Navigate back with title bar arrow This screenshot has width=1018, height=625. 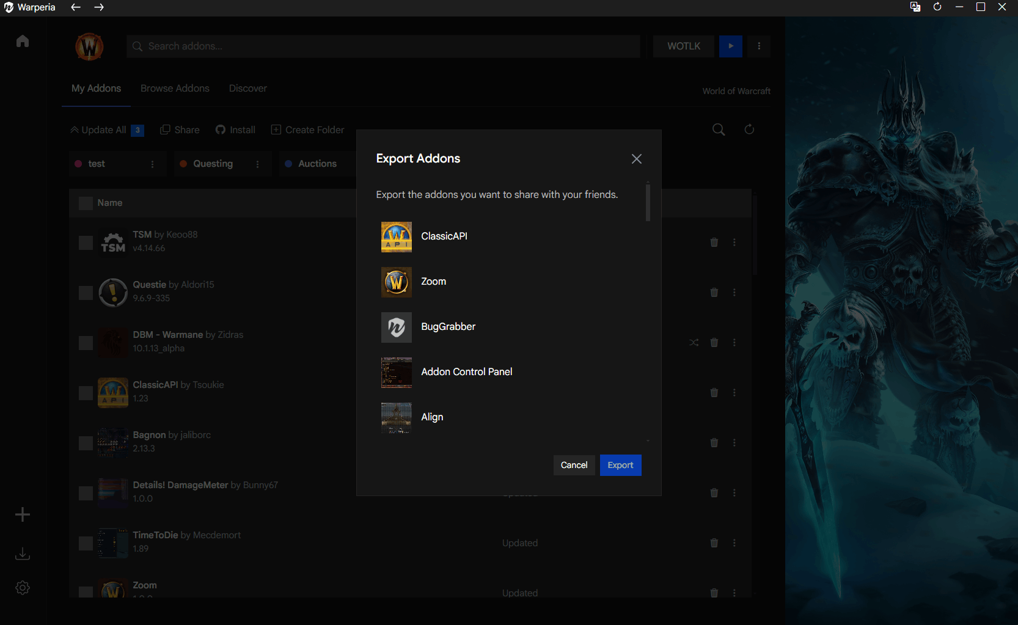[76, 7]
